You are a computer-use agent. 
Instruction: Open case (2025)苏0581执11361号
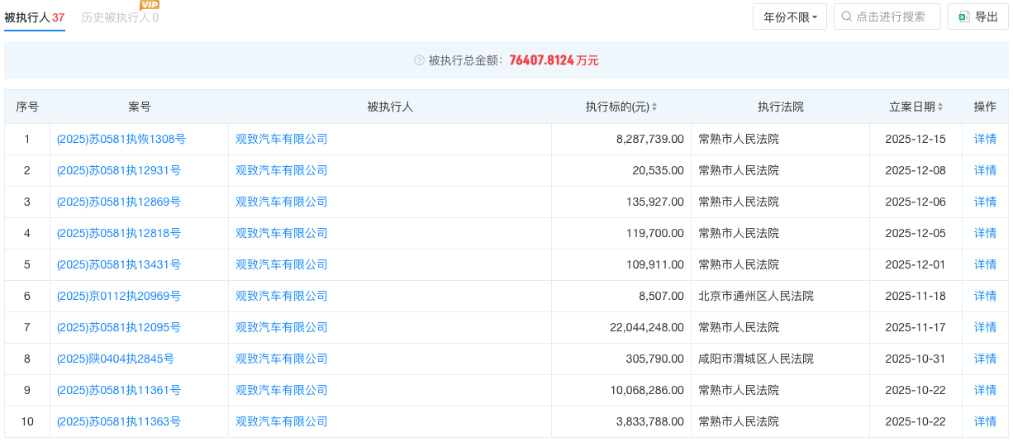click(x=119, y=390)
